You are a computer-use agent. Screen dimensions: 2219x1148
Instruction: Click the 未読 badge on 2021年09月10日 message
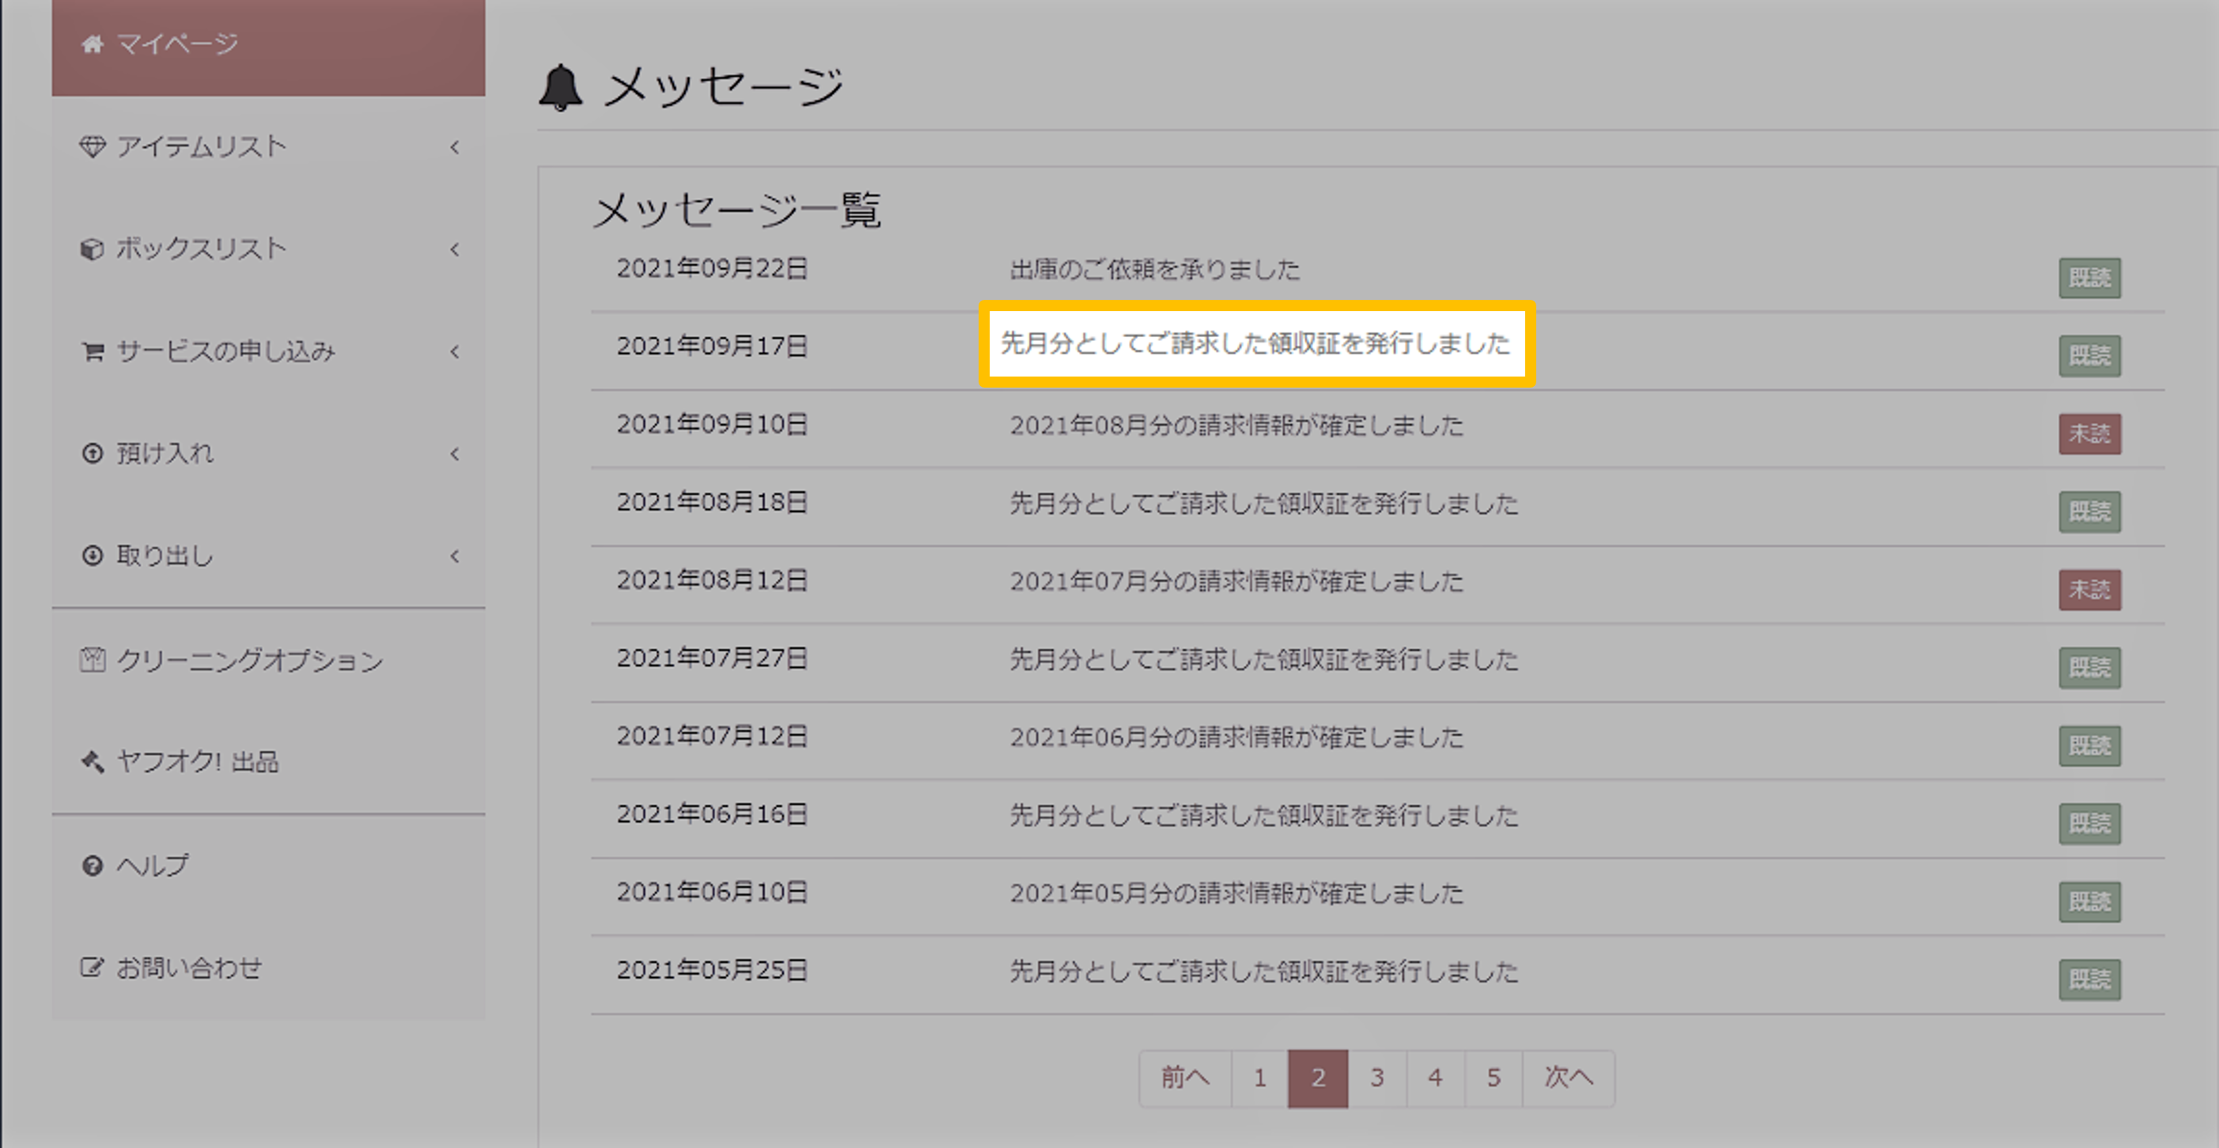(2089, 434)
